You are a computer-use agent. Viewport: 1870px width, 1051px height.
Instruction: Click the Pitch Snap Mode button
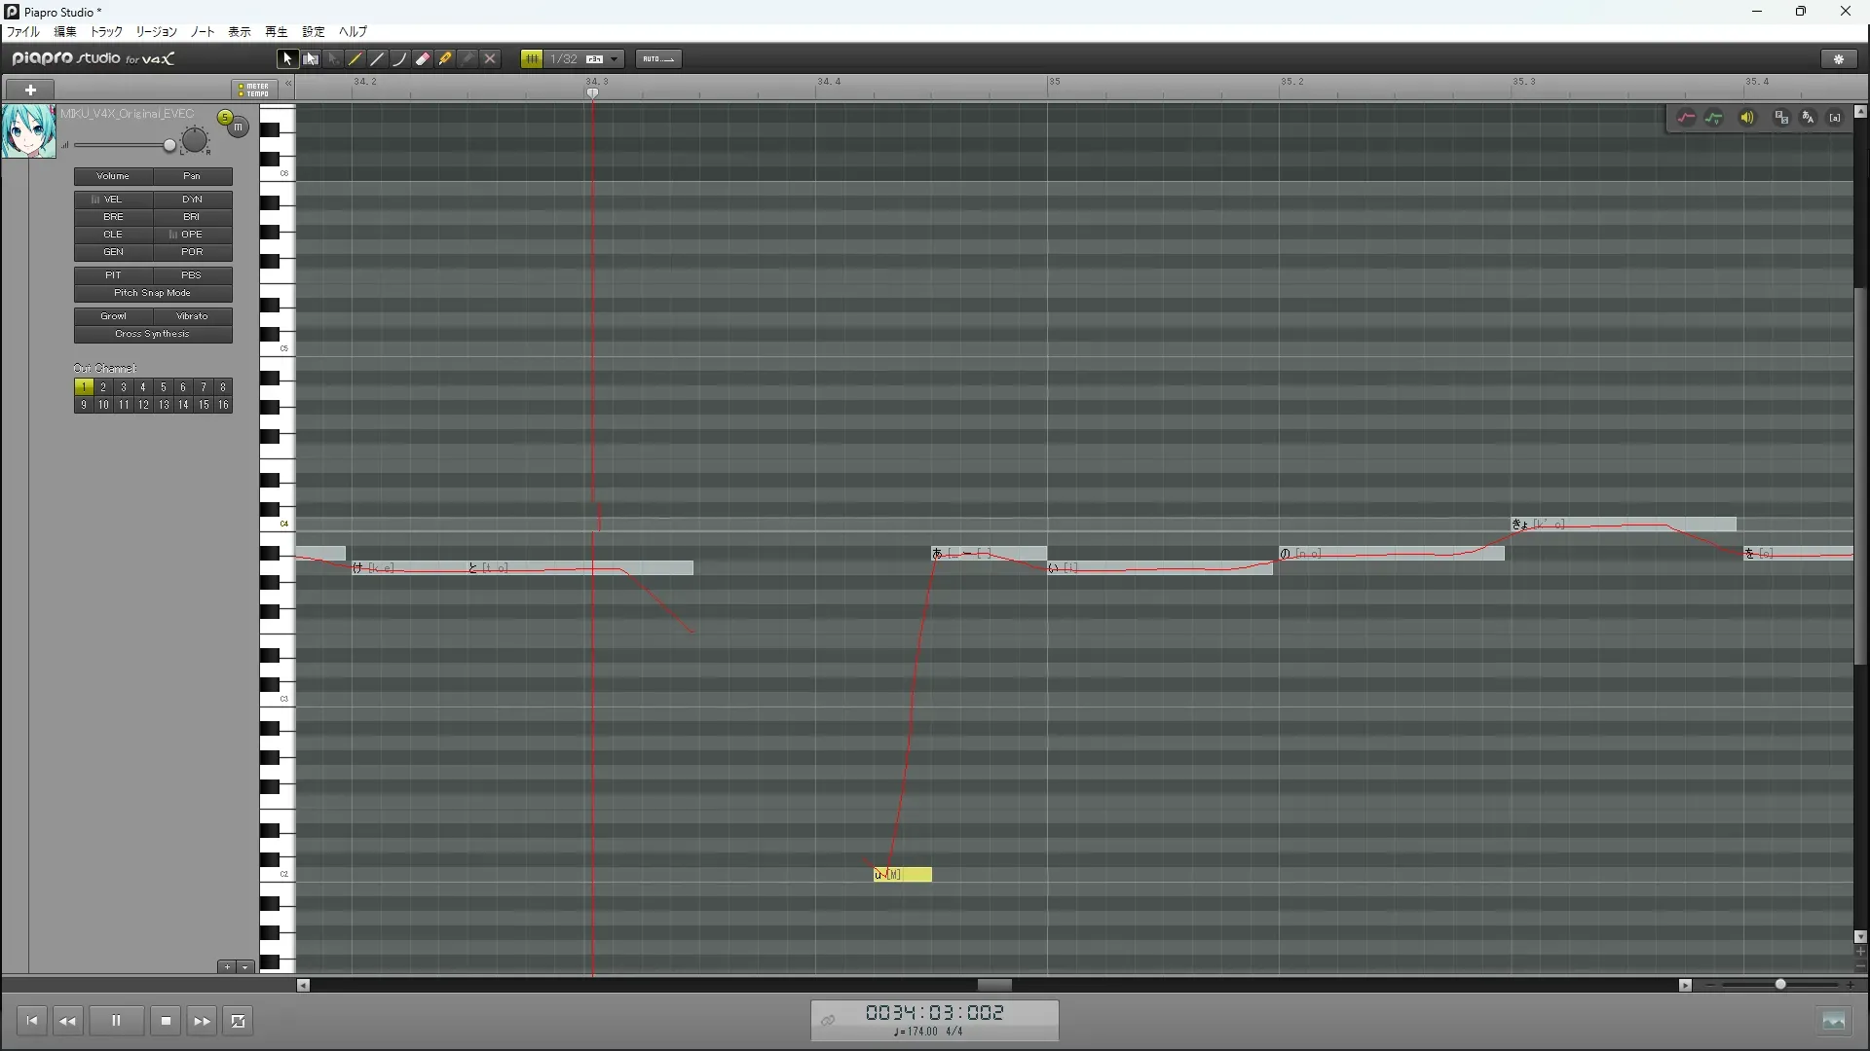[153, 293]
